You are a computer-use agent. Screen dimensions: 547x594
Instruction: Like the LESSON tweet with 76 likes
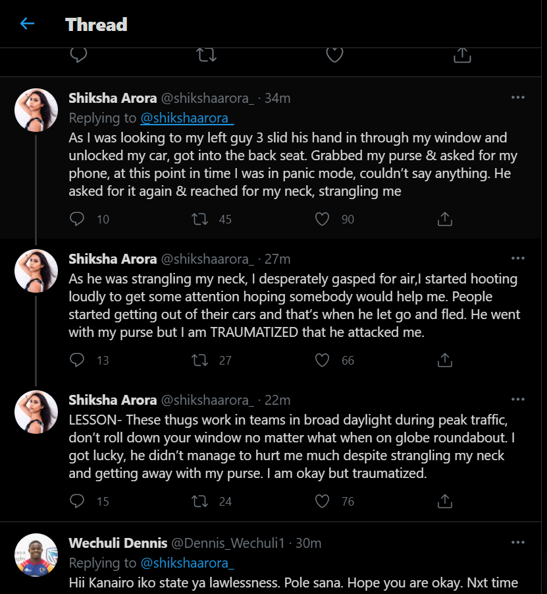pyautogui.click(x=322, y=501)
